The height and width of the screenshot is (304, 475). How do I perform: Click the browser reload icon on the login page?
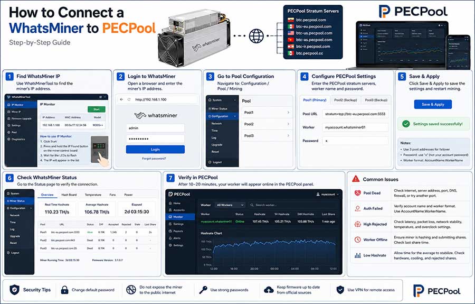pyautogui.click(x=129, y=99)
